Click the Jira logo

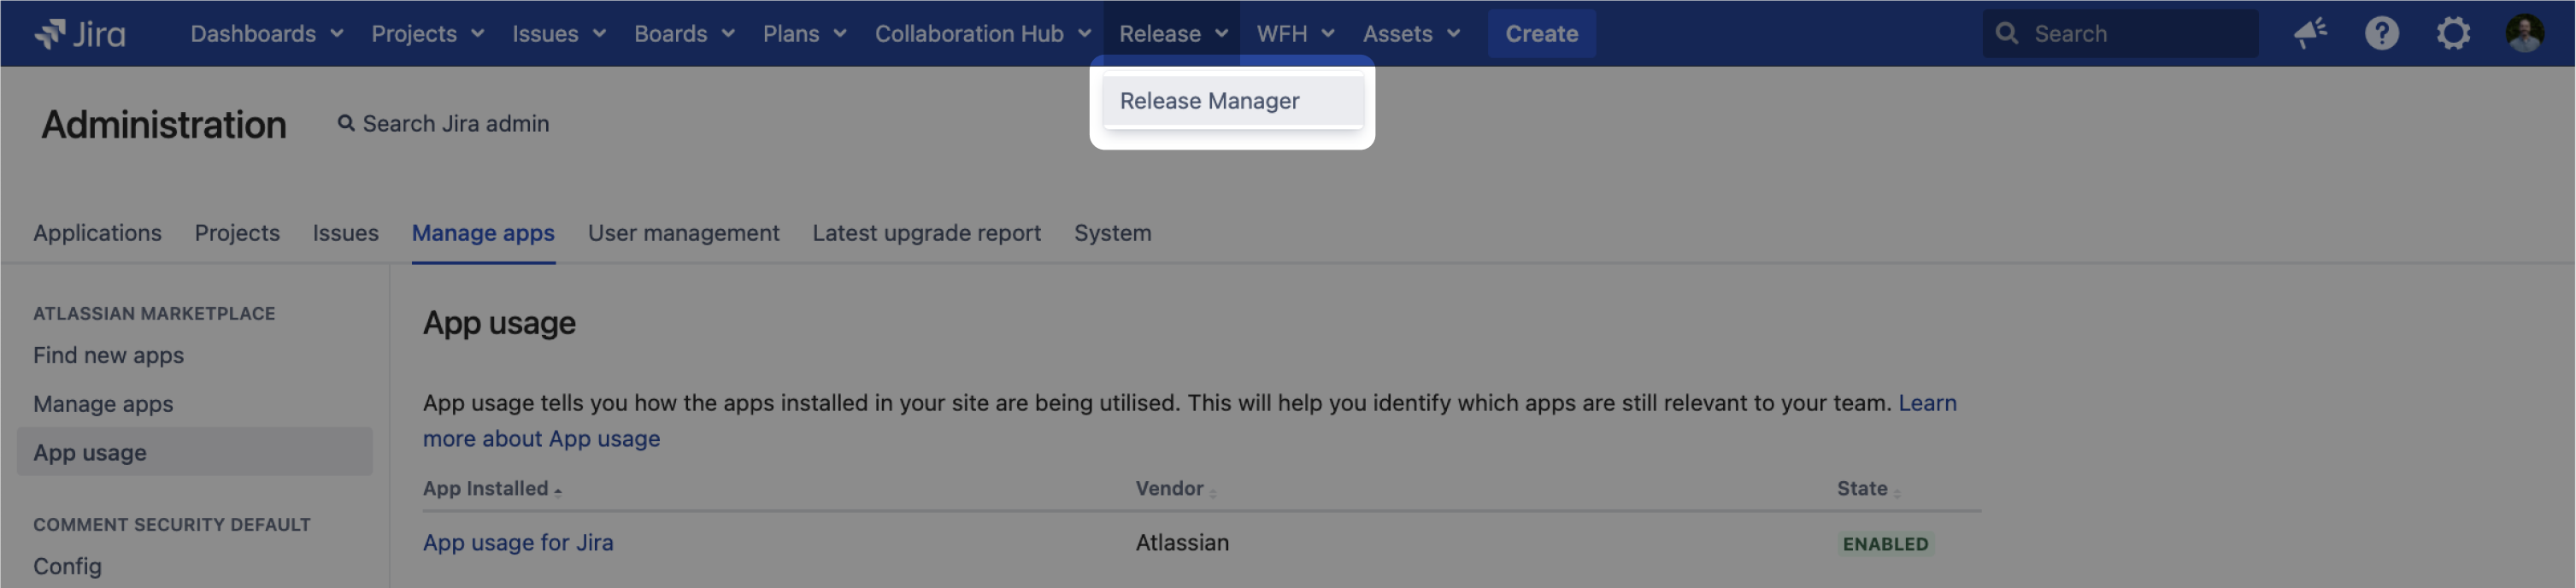coord(80,34)
